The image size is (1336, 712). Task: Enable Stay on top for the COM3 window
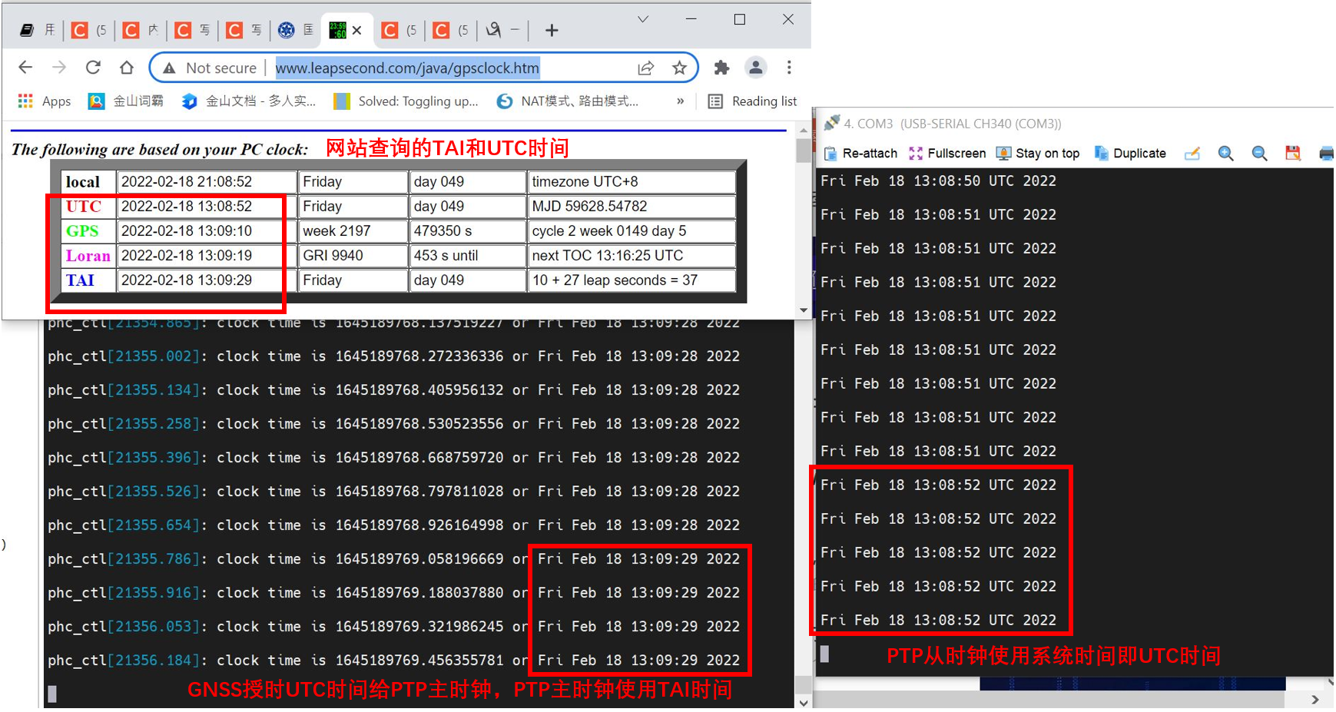tap(1038, 153)
